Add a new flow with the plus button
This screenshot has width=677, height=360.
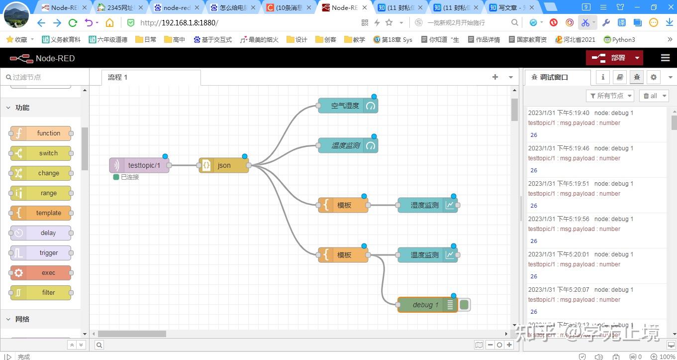(x=494, y=77)
